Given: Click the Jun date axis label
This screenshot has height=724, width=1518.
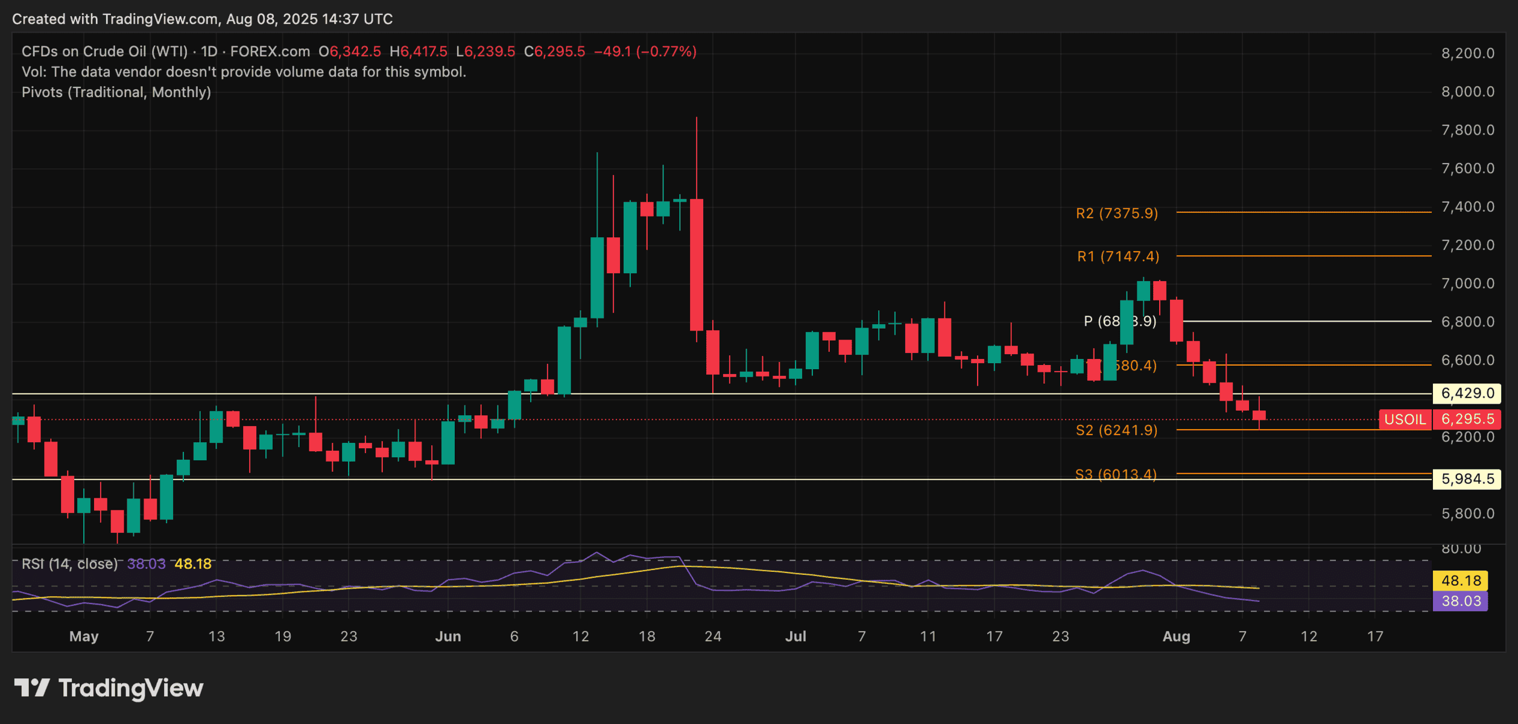Looking at the screenshot, I should (x=448, y=637).
